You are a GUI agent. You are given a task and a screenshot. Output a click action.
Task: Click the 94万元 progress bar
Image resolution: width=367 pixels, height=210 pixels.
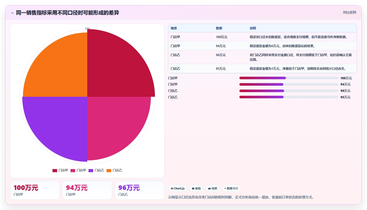(289, 84)
